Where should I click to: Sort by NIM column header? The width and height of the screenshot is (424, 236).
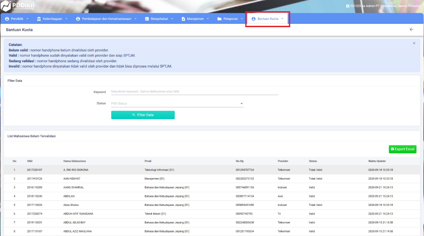[x=30, y=161]
